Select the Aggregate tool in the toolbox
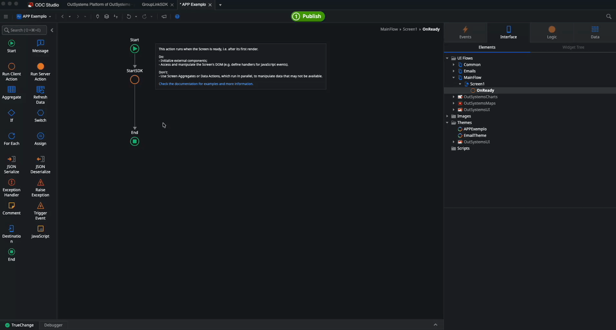The width and height of the screenshot is (616, 330). click(x=11, y=92)
